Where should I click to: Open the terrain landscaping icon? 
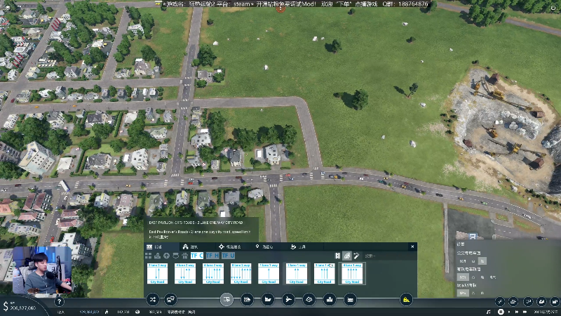pos(309,300)
